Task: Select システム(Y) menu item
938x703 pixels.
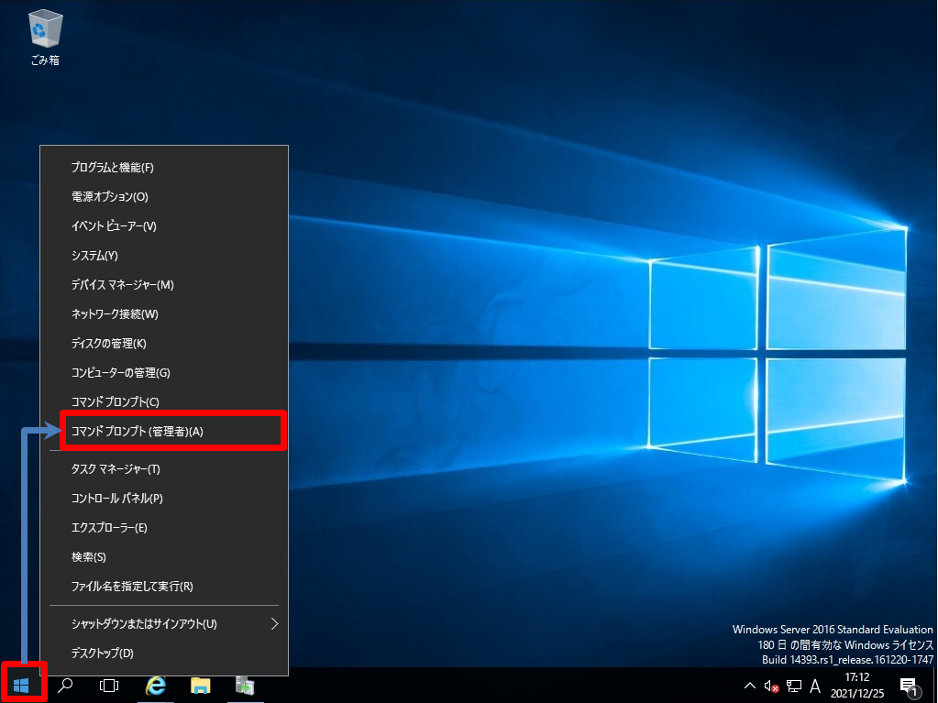Action: (x=164, y=255)
